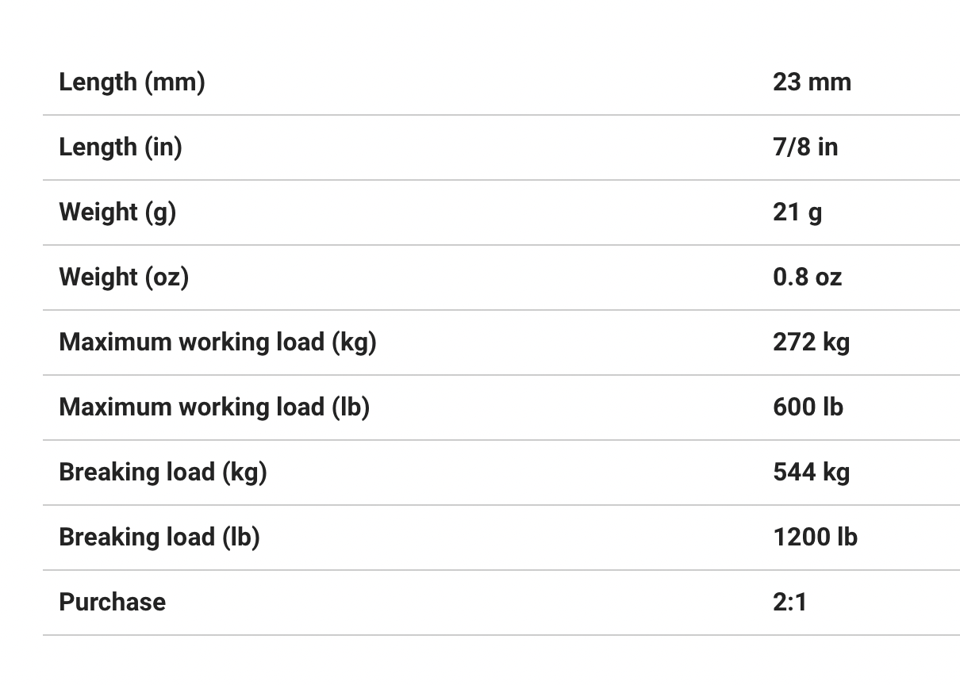Click the 'Length (in)' row label

(121, 147)
